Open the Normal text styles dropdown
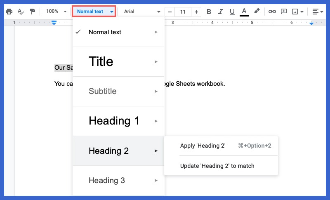The height and width of the screenshot is (200, 330). (x=94, y=12)
